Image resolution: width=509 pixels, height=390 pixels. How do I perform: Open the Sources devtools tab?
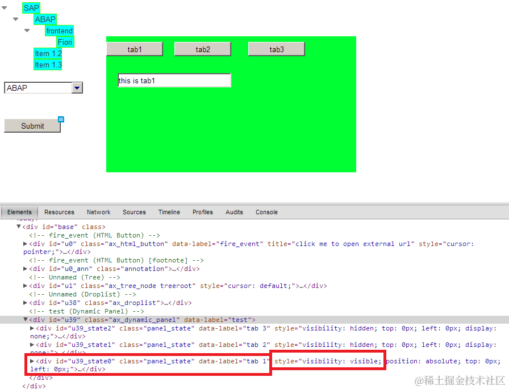[x=135, y=212]
